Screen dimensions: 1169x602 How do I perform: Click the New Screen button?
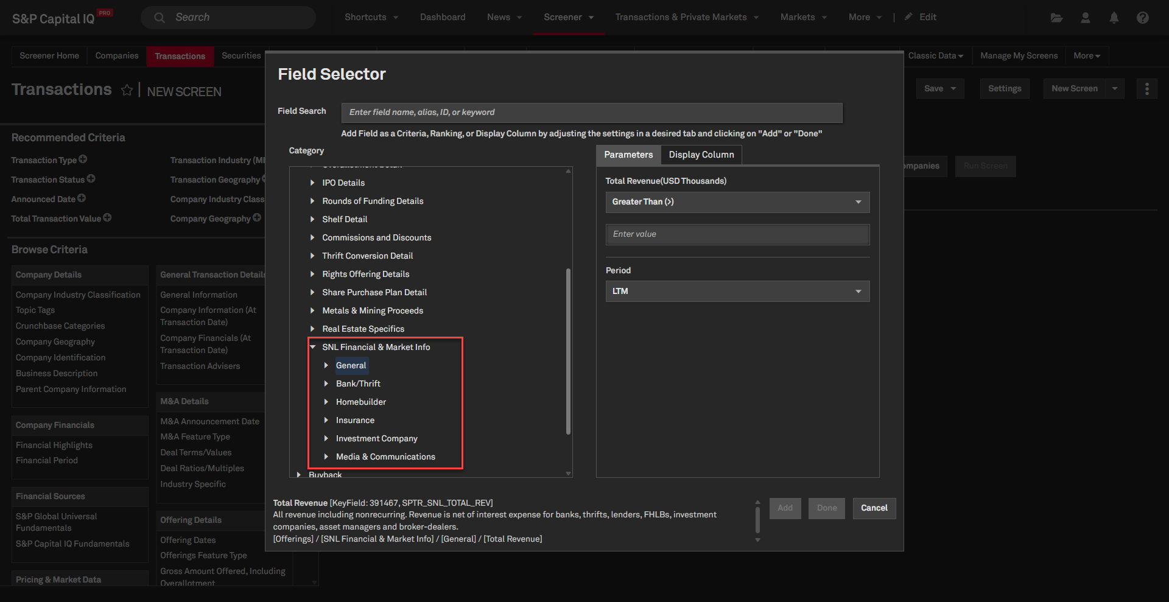coord(1075,89)
